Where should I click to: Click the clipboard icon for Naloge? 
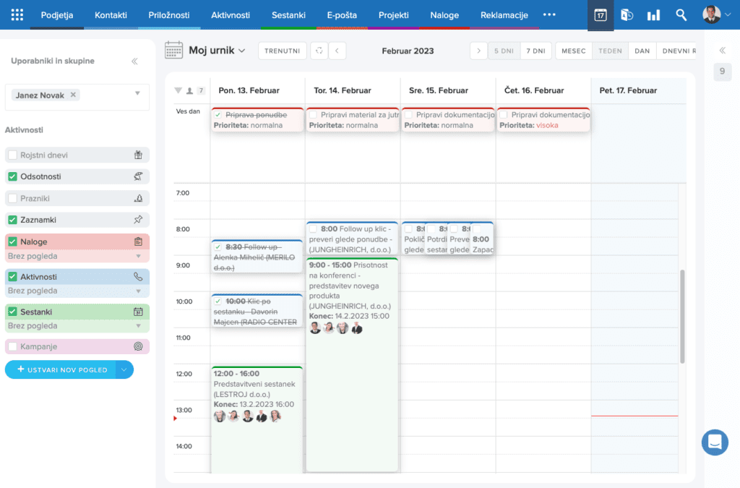pos(138,241)
